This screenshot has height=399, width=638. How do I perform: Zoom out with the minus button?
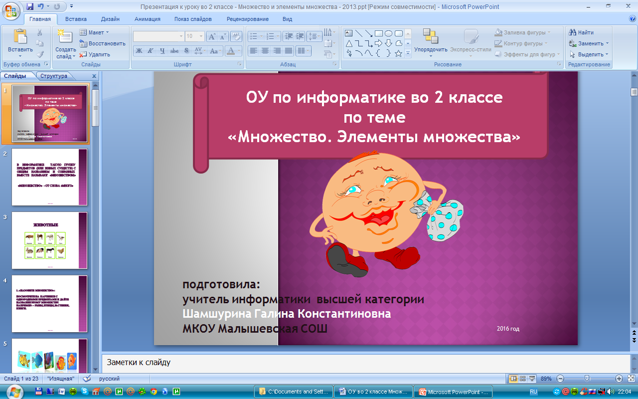[x=560, y=379]
